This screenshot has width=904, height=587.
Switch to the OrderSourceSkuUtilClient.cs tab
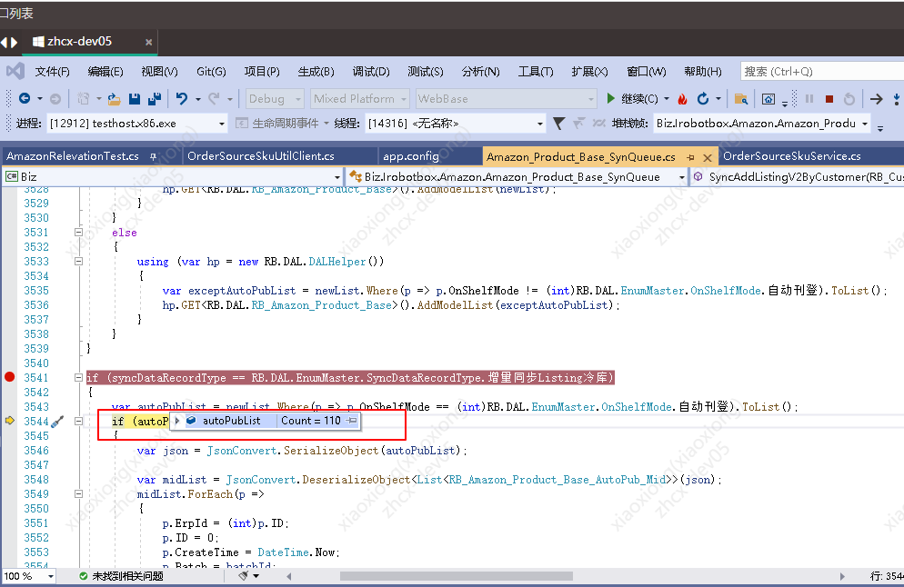261,156
